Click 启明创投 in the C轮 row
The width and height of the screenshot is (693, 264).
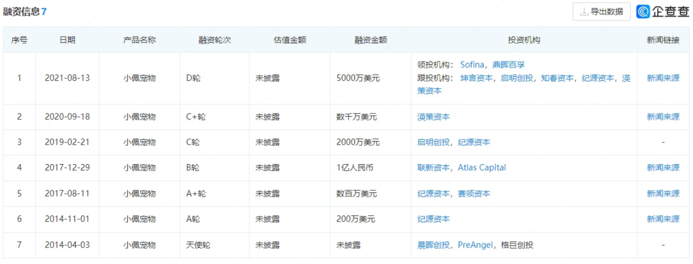point(433,142)
